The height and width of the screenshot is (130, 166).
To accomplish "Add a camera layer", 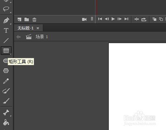I will click(x=84, y=19).
